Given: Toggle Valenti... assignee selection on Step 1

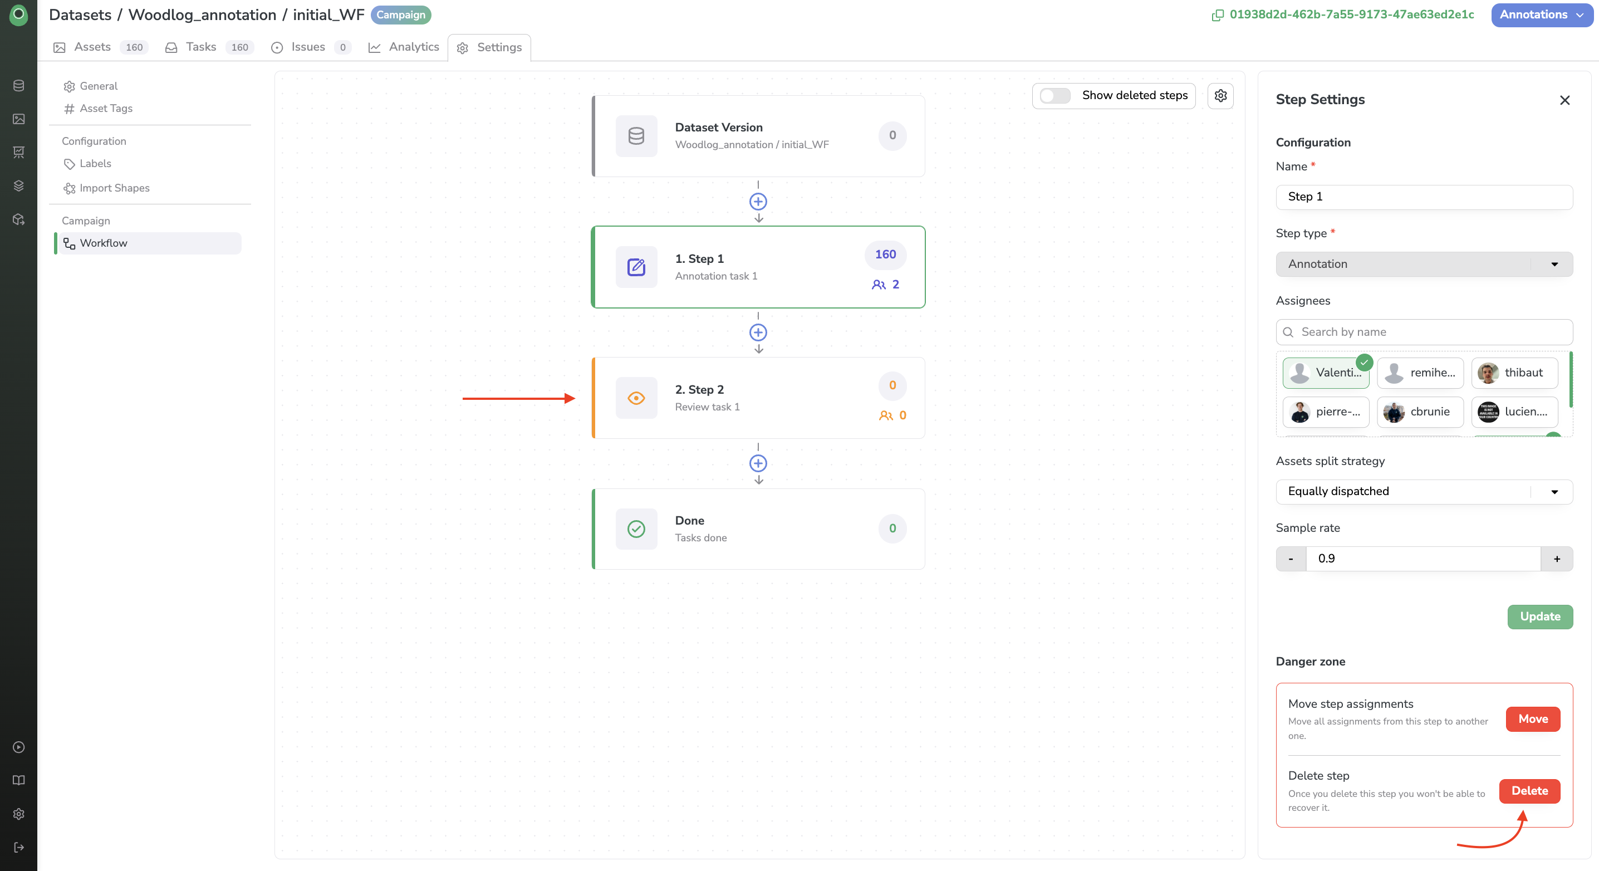Looking at the screenshot, I should point(1326,372).
